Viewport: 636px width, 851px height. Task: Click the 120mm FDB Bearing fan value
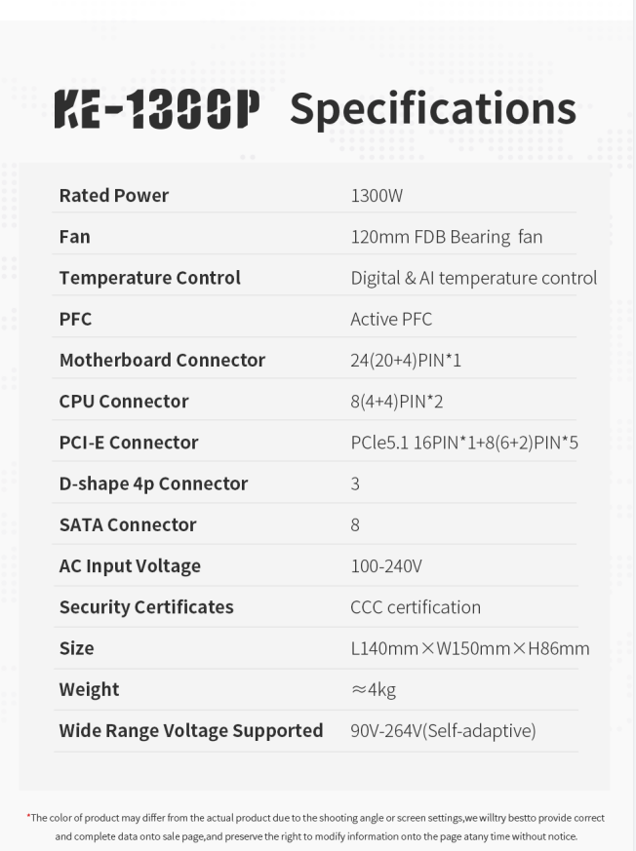click(x=447, y=237)
